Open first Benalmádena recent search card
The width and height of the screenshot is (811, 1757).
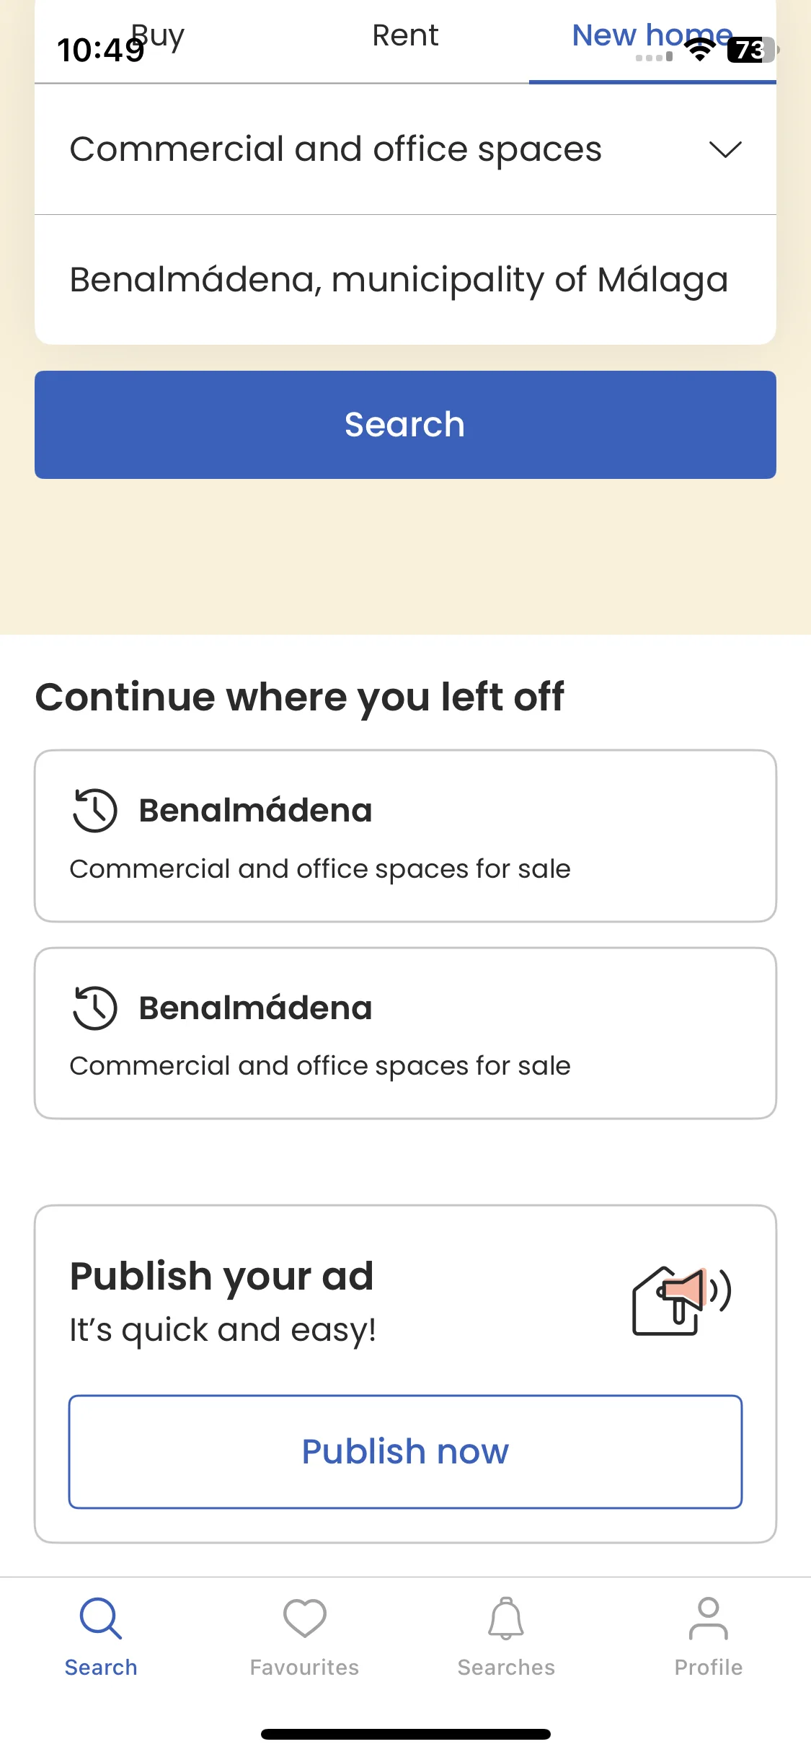click(x=405, y=836)
